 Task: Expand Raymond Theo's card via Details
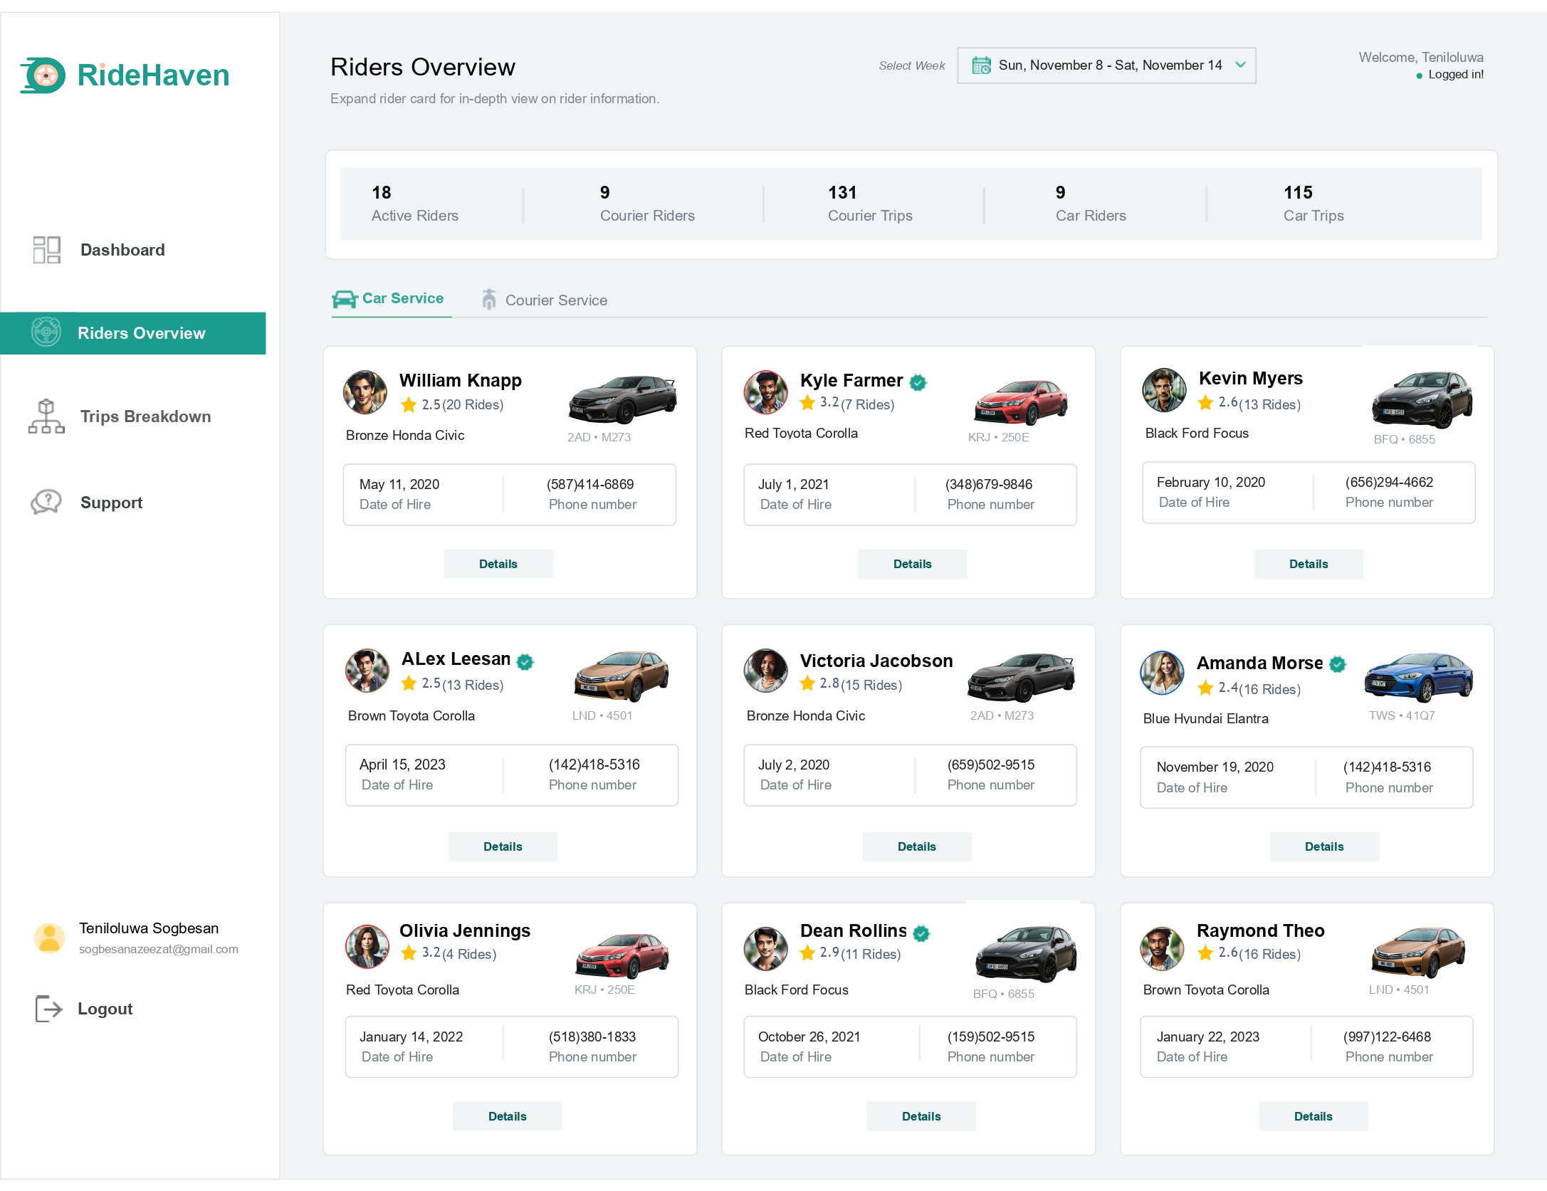coord(1312,1116)
